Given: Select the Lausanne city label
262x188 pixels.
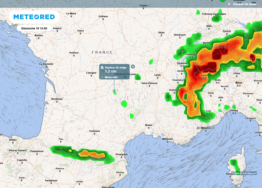Looking at the screenshot, I should point(191,54).
